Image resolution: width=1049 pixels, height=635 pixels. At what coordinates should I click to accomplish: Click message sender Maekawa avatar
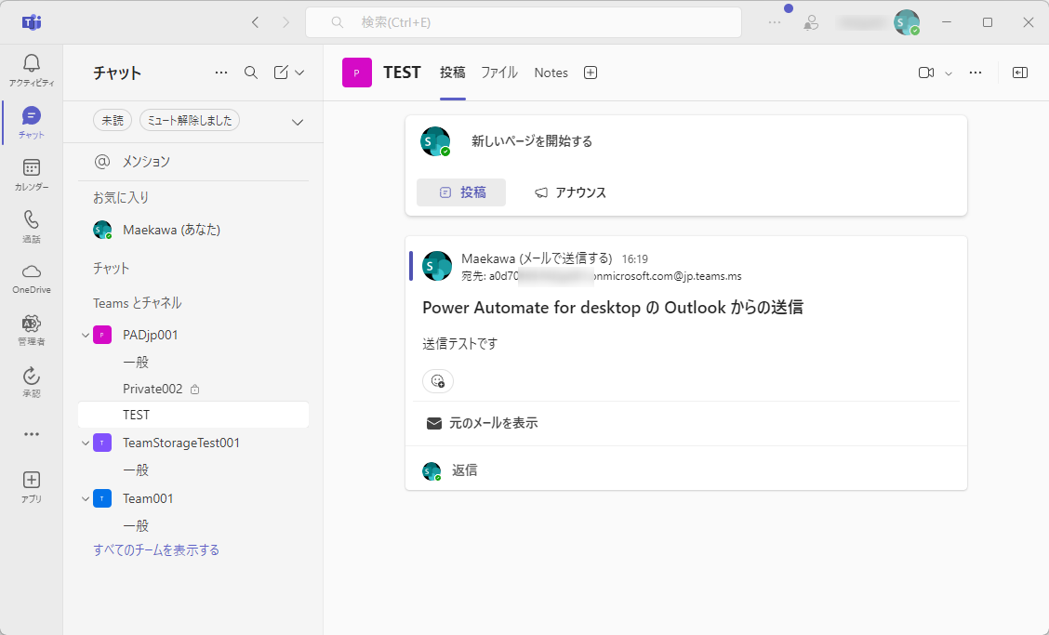coord(437,266)
